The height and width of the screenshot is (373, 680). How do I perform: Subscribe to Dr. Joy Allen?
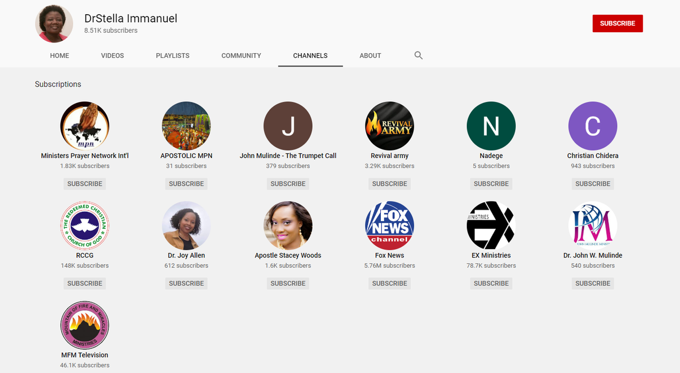(x=186, y=283)
